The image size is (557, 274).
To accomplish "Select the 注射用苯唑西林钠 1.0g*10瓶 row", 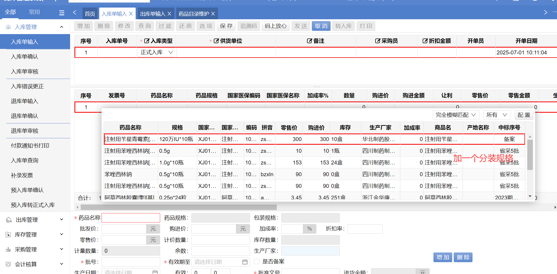I will pyautogui.click(x=314, y=163).
